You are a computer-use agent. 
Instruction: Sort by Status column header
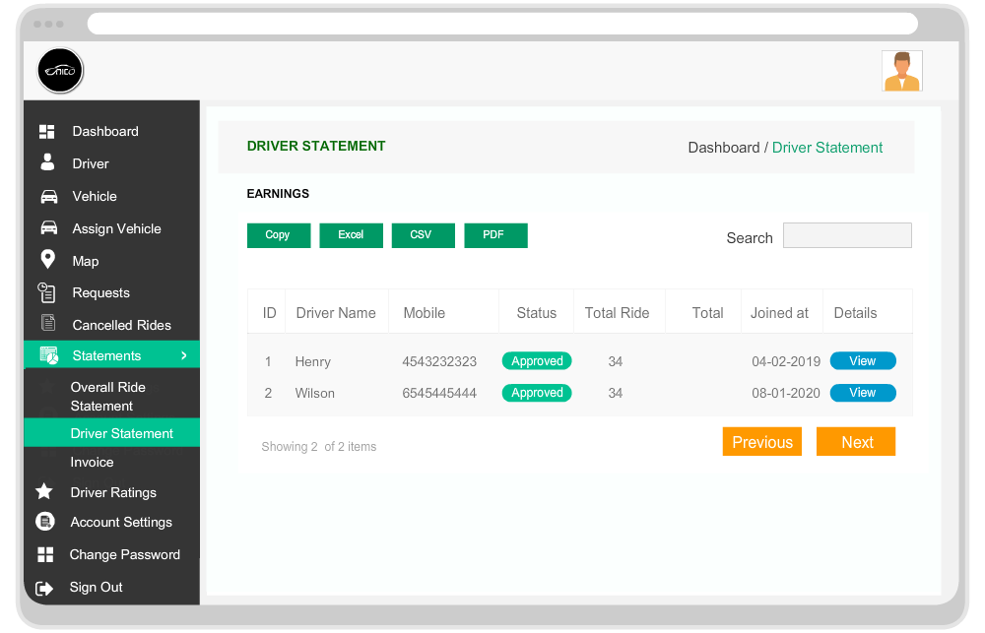(x=537, y=313)
